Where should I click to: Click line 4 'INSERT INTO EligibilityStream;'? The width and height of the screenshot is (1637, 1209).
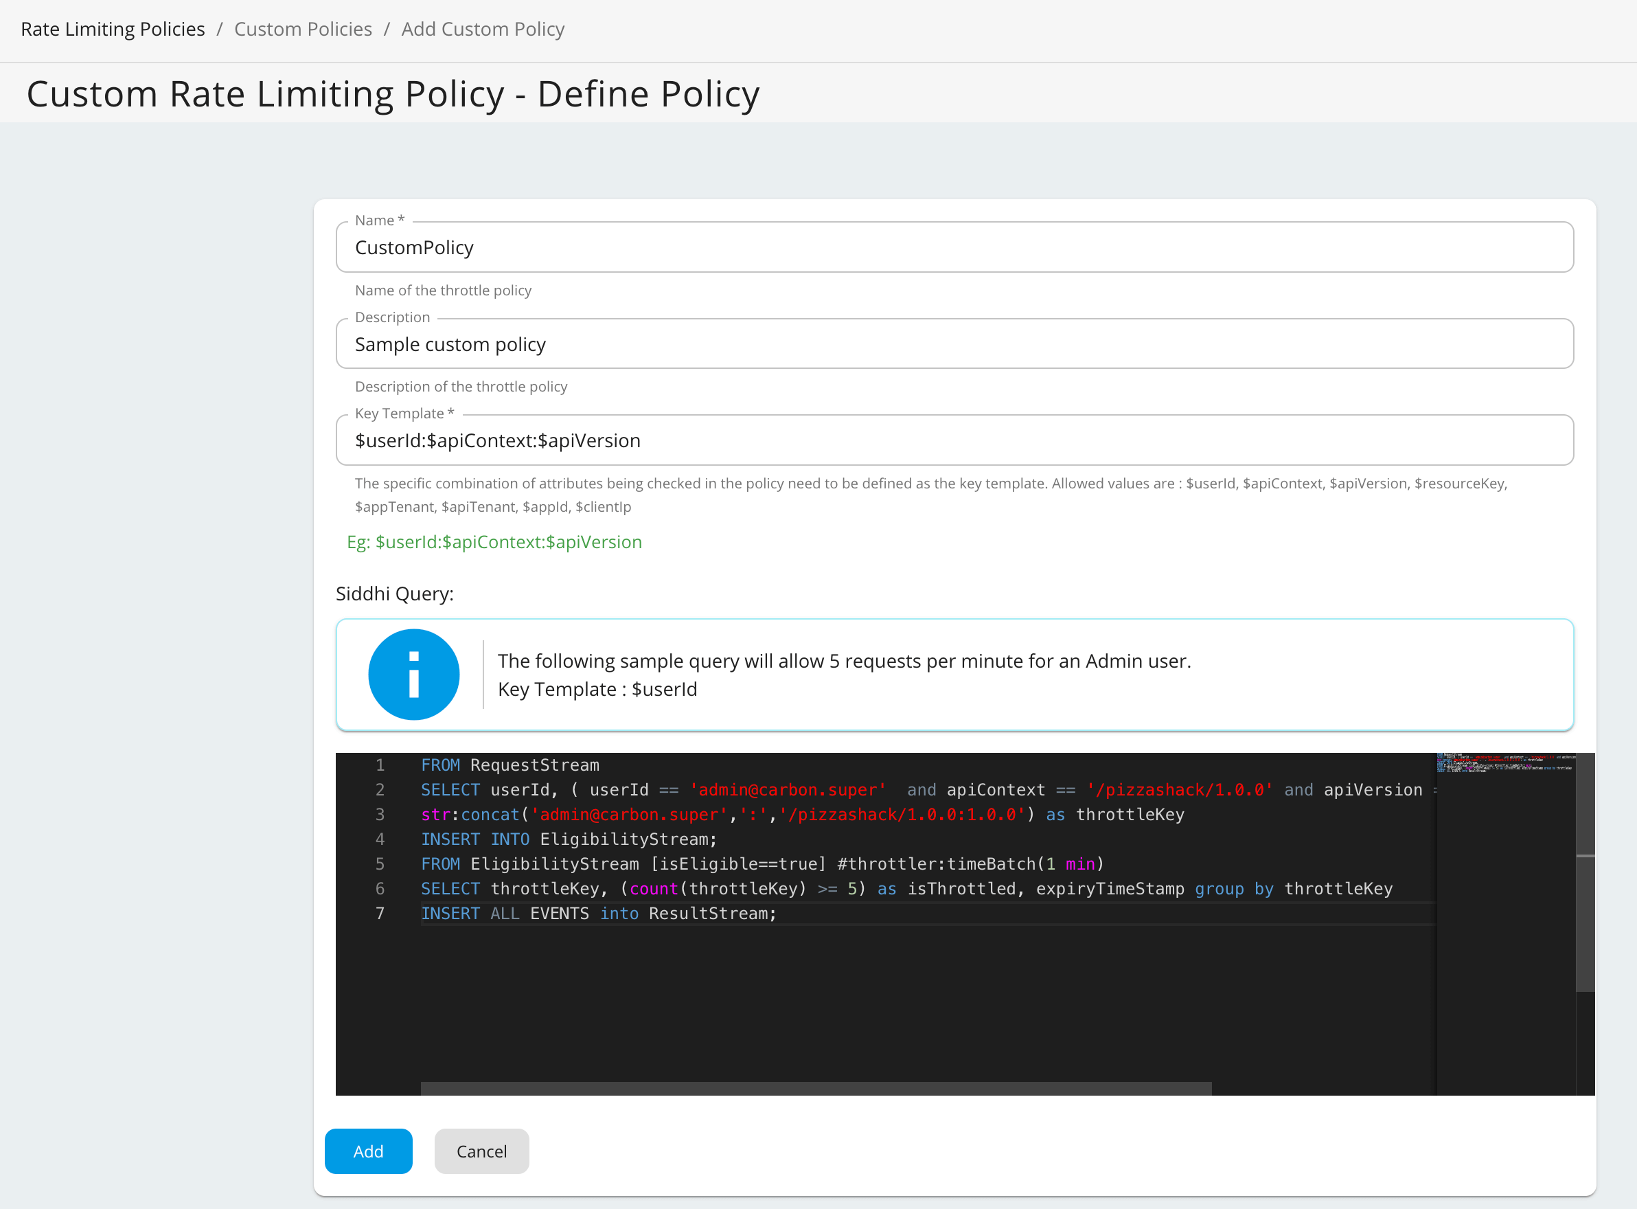point(569,839)
